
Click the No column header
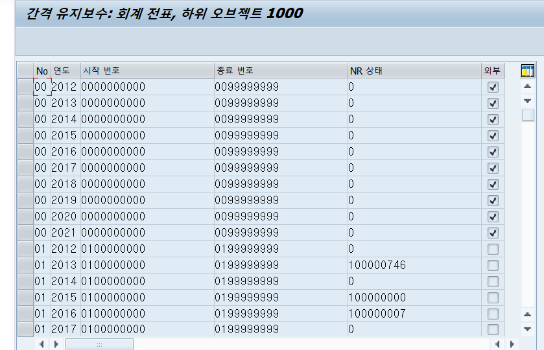(x=42, y=71)
